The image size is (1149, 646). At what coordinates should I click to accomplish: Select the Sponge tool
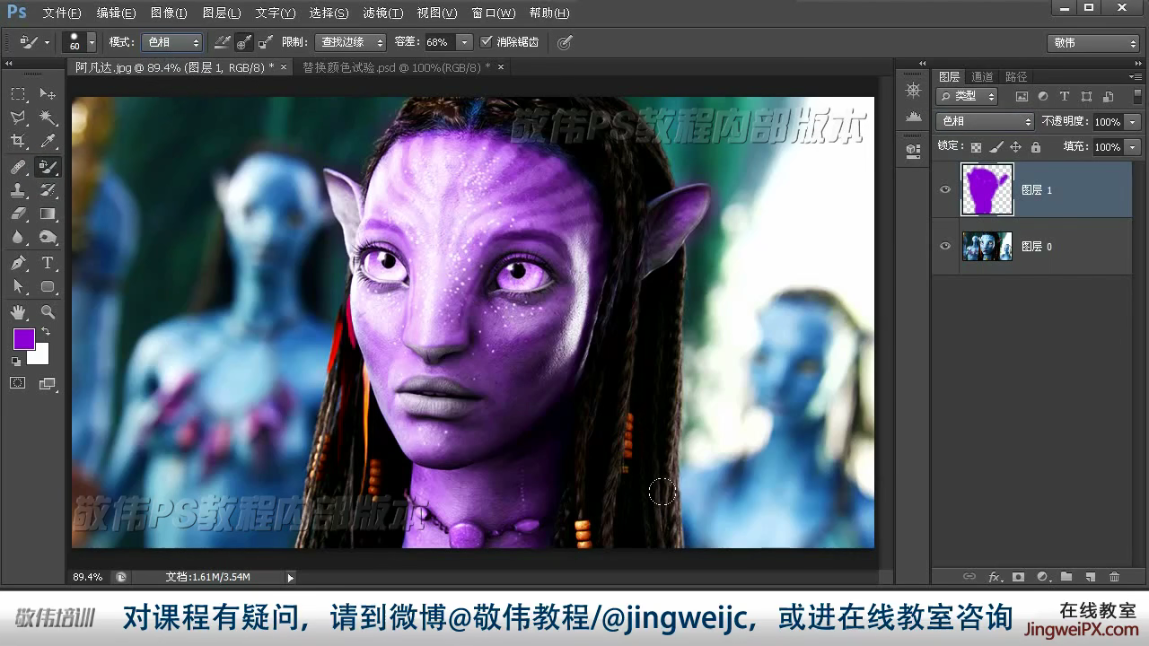click(x=48, y=238)
